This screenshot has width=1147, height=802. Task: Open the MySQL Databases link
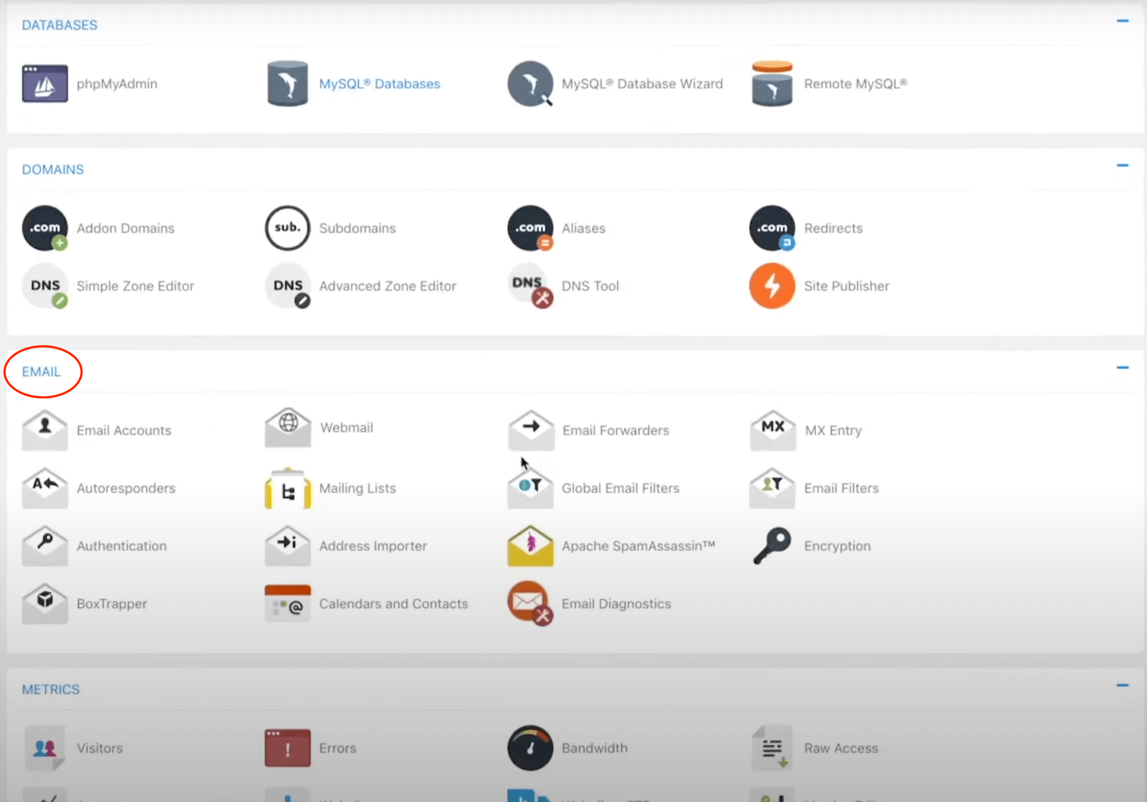point(379,84)
